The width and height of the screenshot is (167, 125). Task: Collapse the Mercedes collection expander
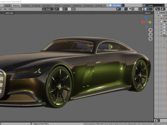pyautogui.click(x=158, y=21)
